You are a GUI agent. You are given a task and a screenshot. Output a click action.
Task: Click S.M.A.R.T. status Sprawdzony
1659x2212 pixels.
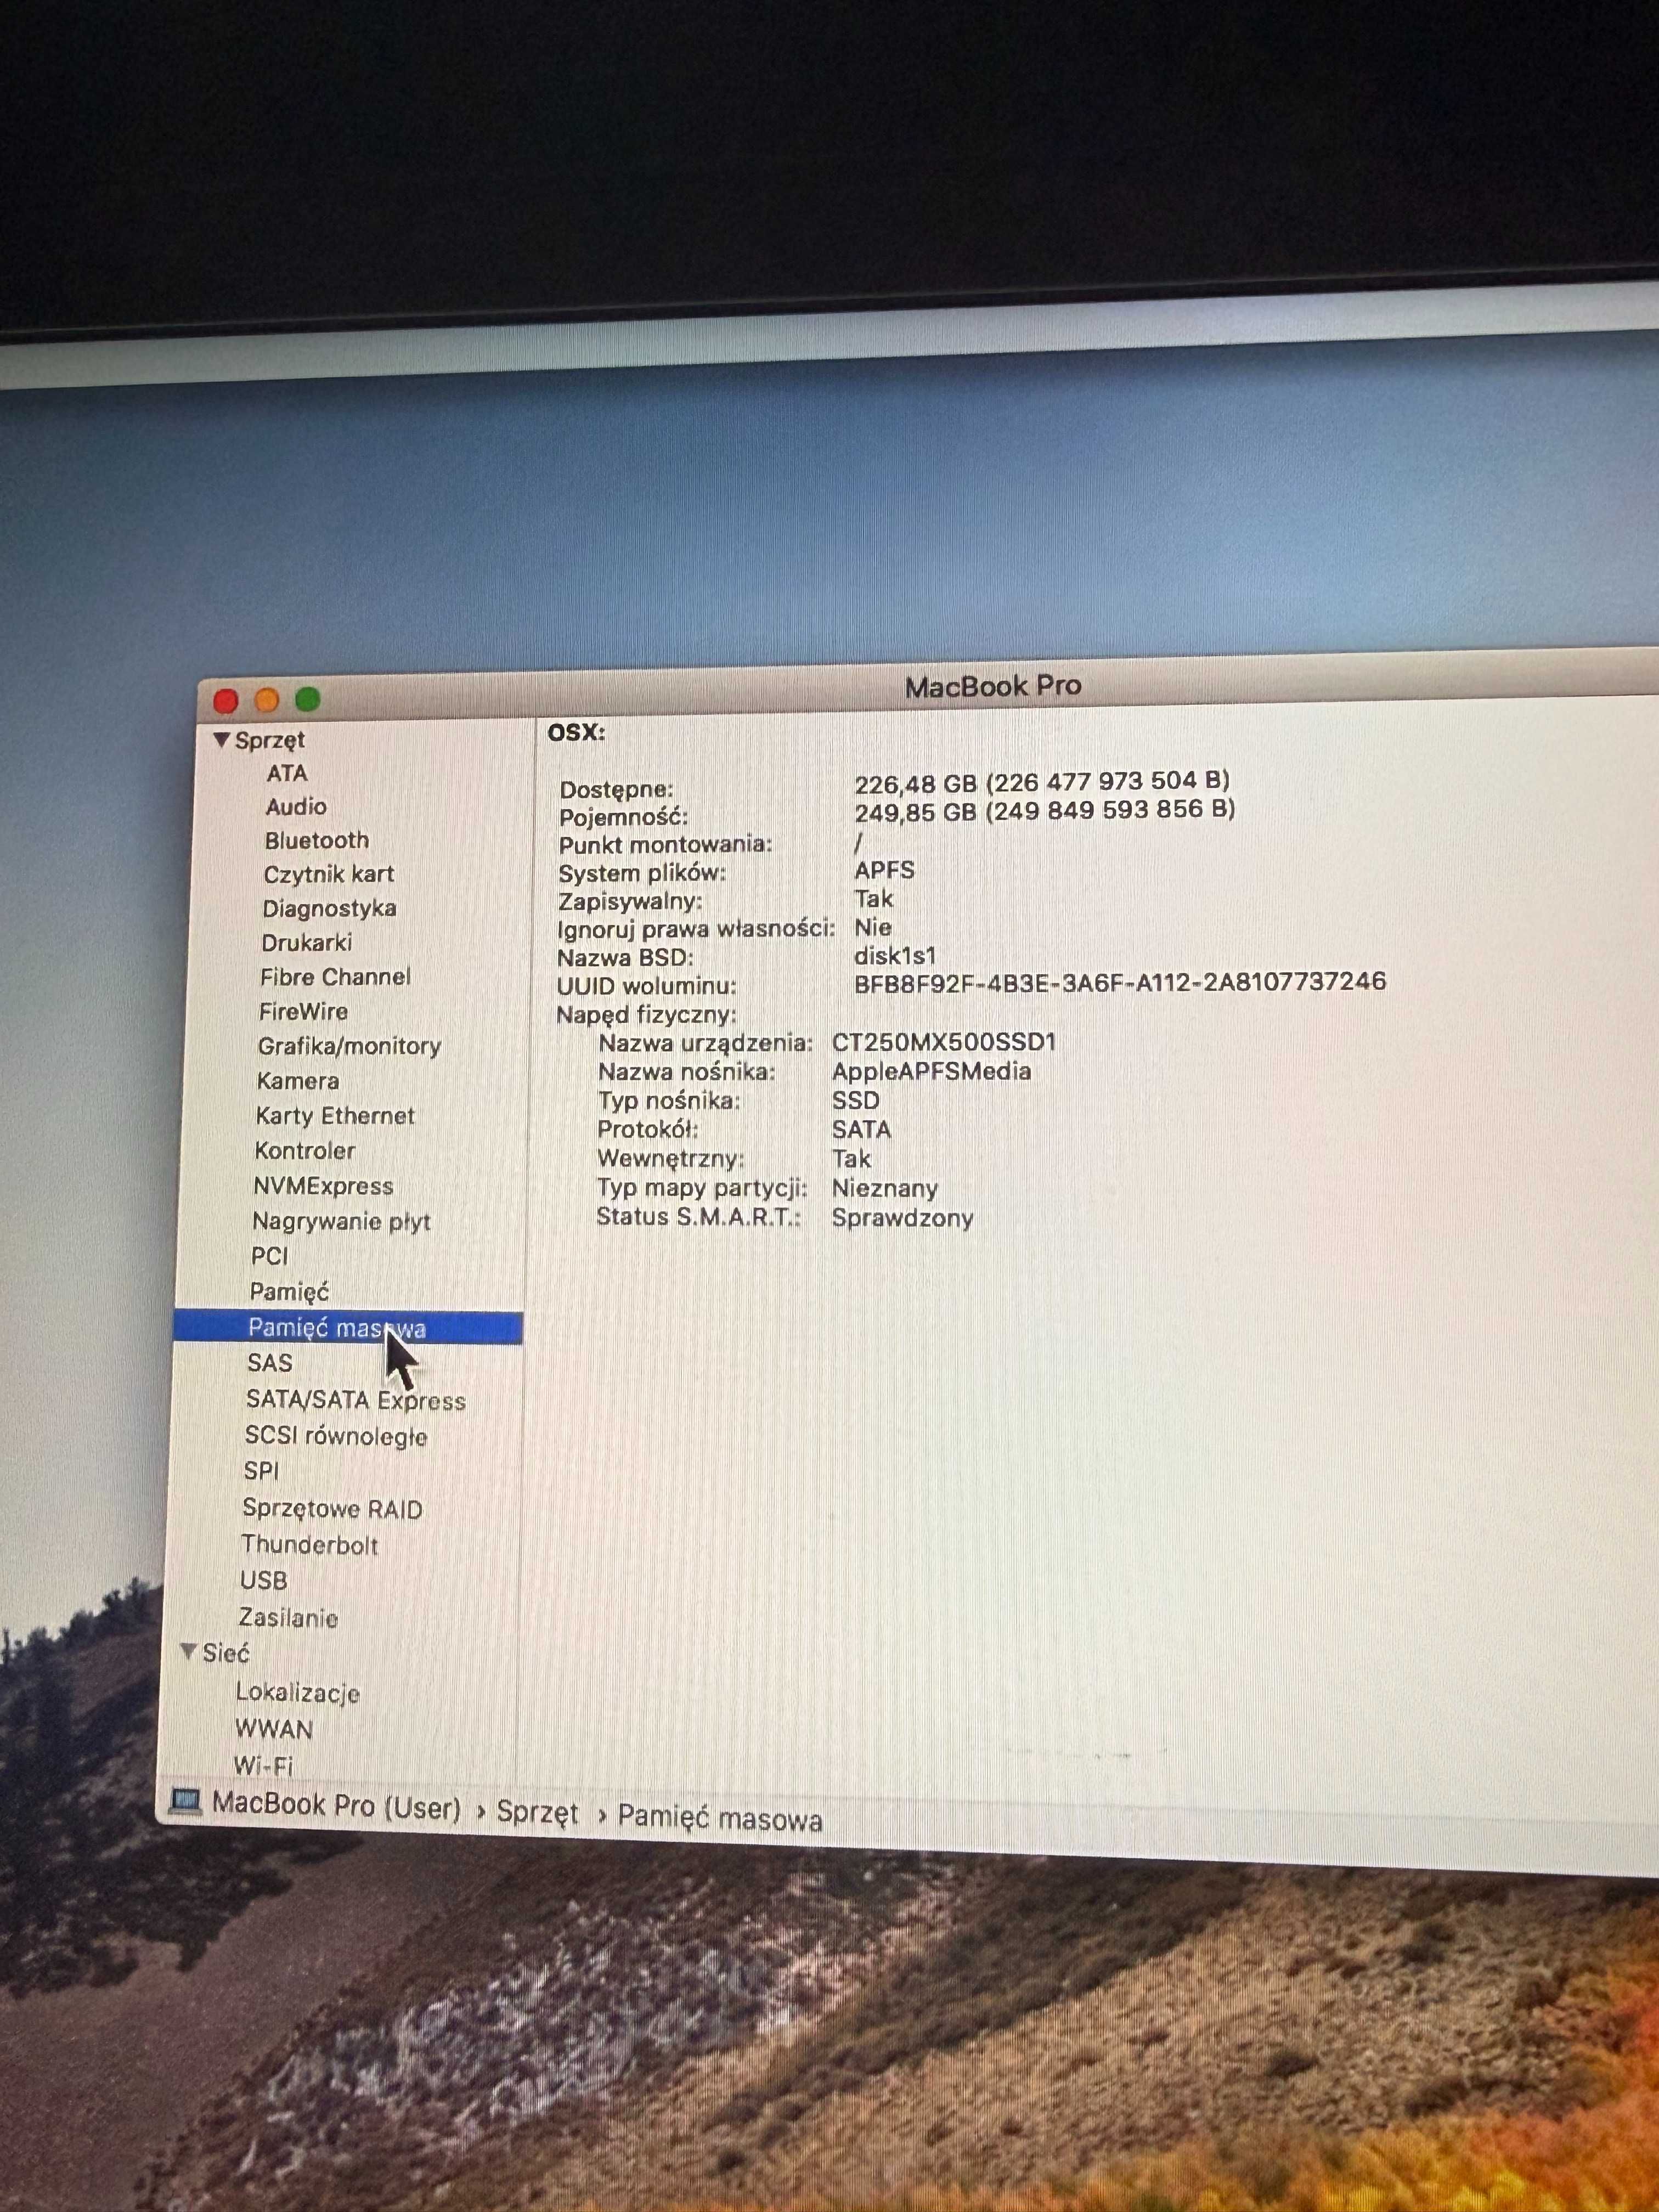point(902,1218)
